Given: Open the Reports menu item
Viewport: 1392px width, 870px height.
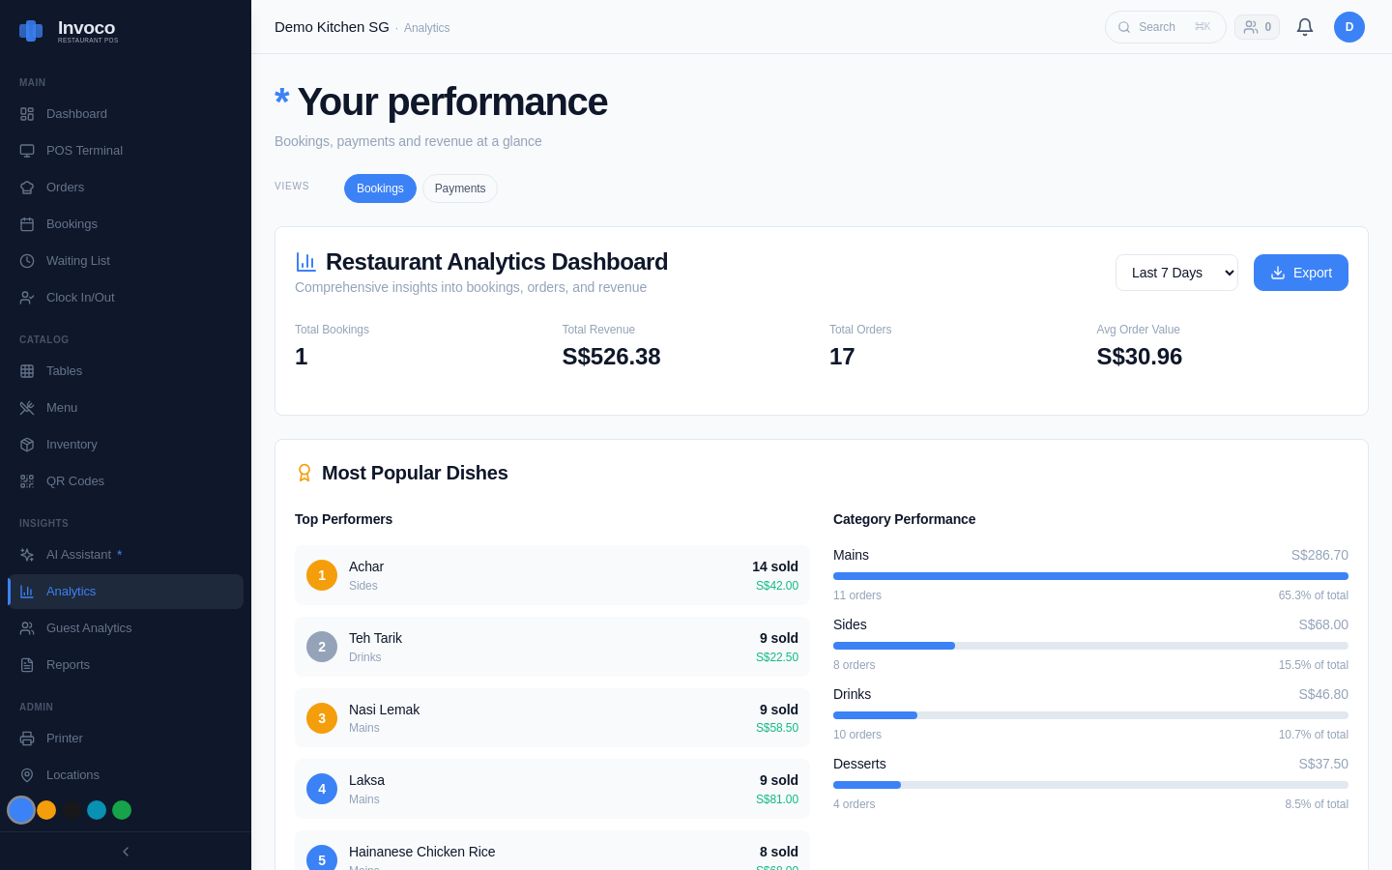Looking at the screenshot, I should (x=68, y=665).
